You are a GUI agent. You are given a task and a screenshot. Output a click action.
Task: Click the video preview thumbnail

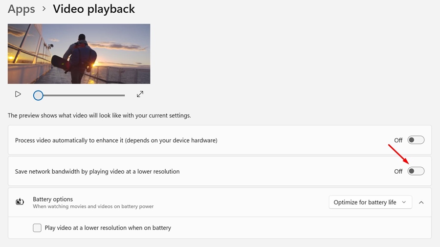(x=79, y=54)
